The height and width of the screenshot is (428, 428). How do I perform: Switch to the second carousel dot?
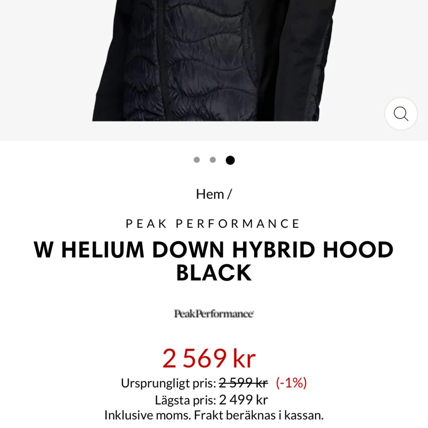point(213,160)
